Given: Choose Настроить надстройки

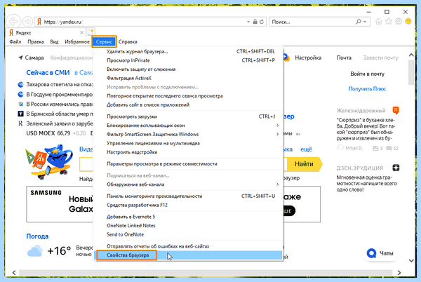Looking at the screenshot, I should pos(189,152).
